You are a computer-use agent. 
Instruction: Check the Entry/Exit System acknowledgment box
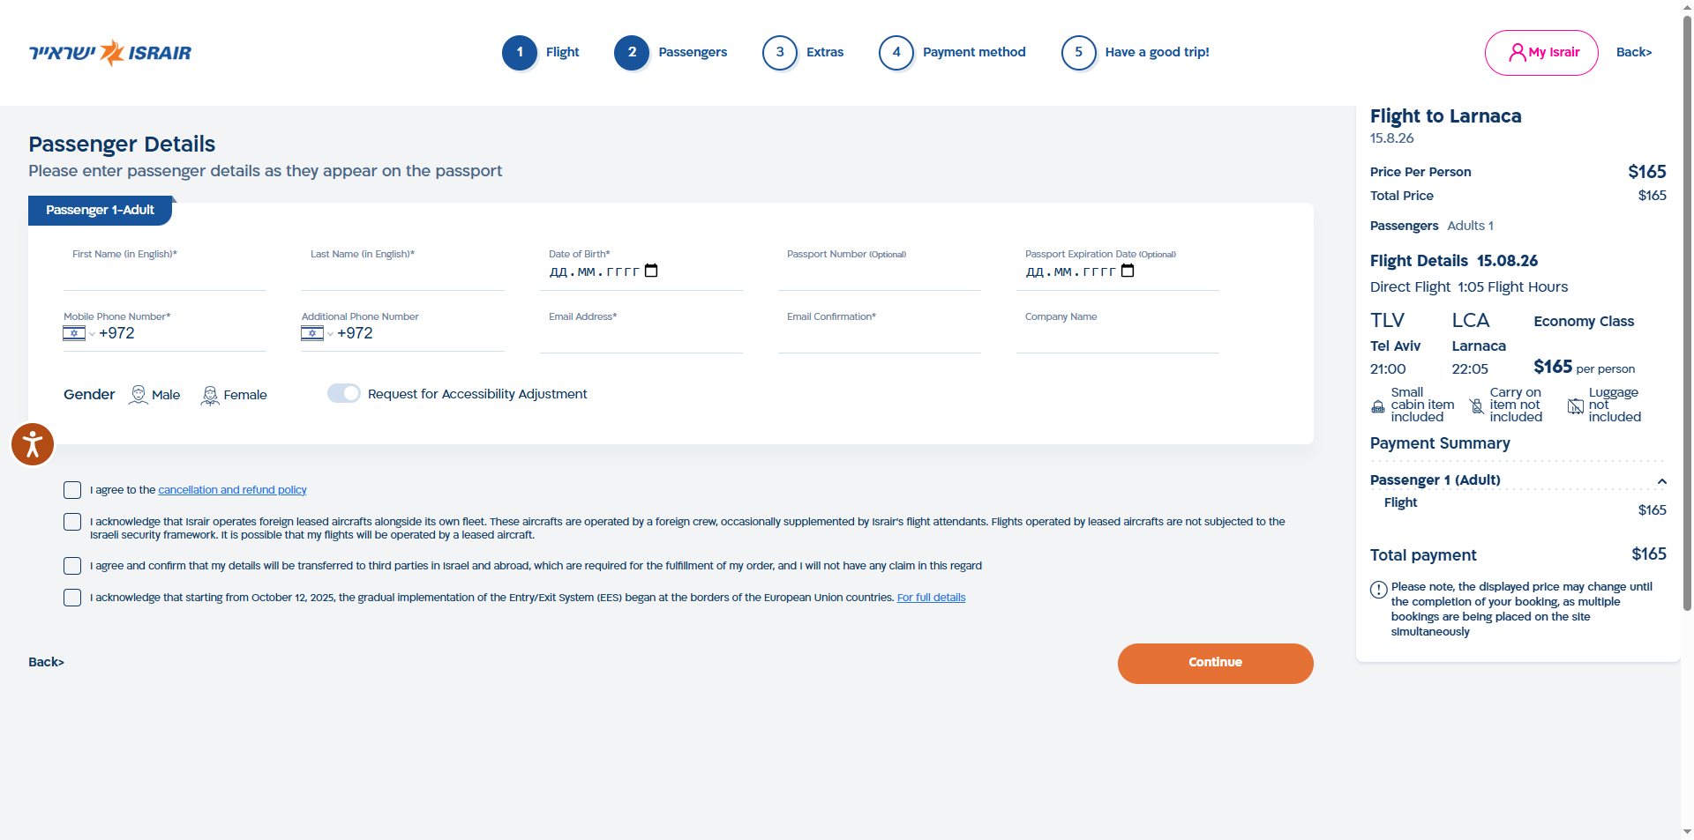(72, 598)
